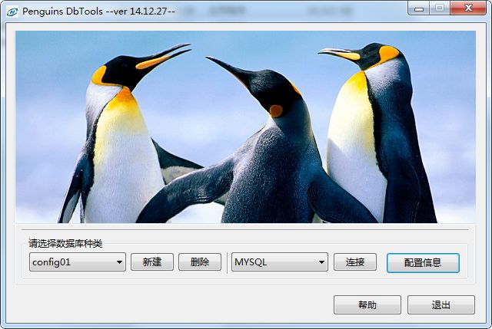Click the 帮助 (Help) button
The image size is (492, 329).
367,304
